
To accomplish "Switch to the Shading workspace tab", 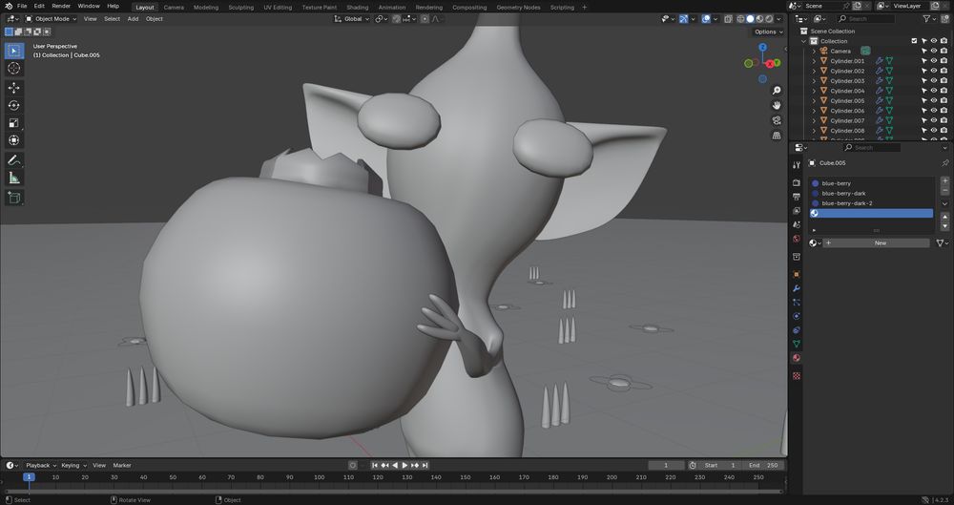I will click(x=357, y=8).
